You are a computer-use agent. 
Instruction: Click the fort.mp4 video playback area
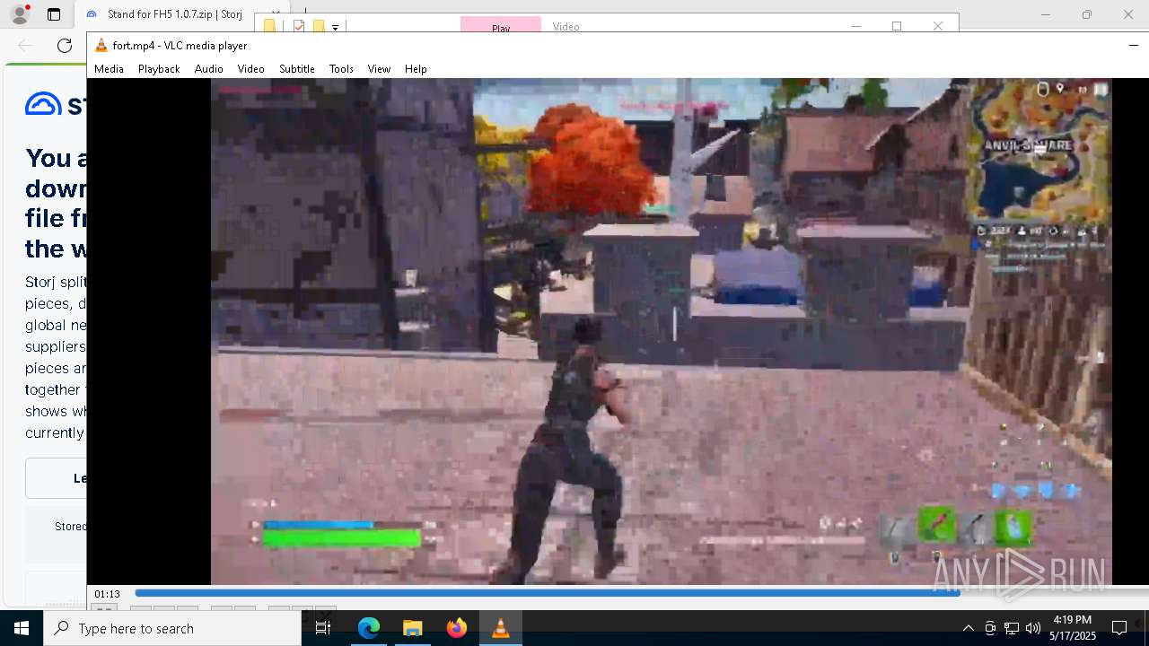tap(662, 331)
